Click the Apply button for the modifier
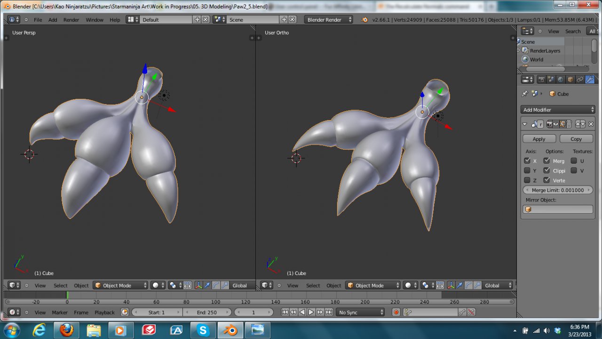The height and width of the screenshot is (339, 602). click(539, 139)
